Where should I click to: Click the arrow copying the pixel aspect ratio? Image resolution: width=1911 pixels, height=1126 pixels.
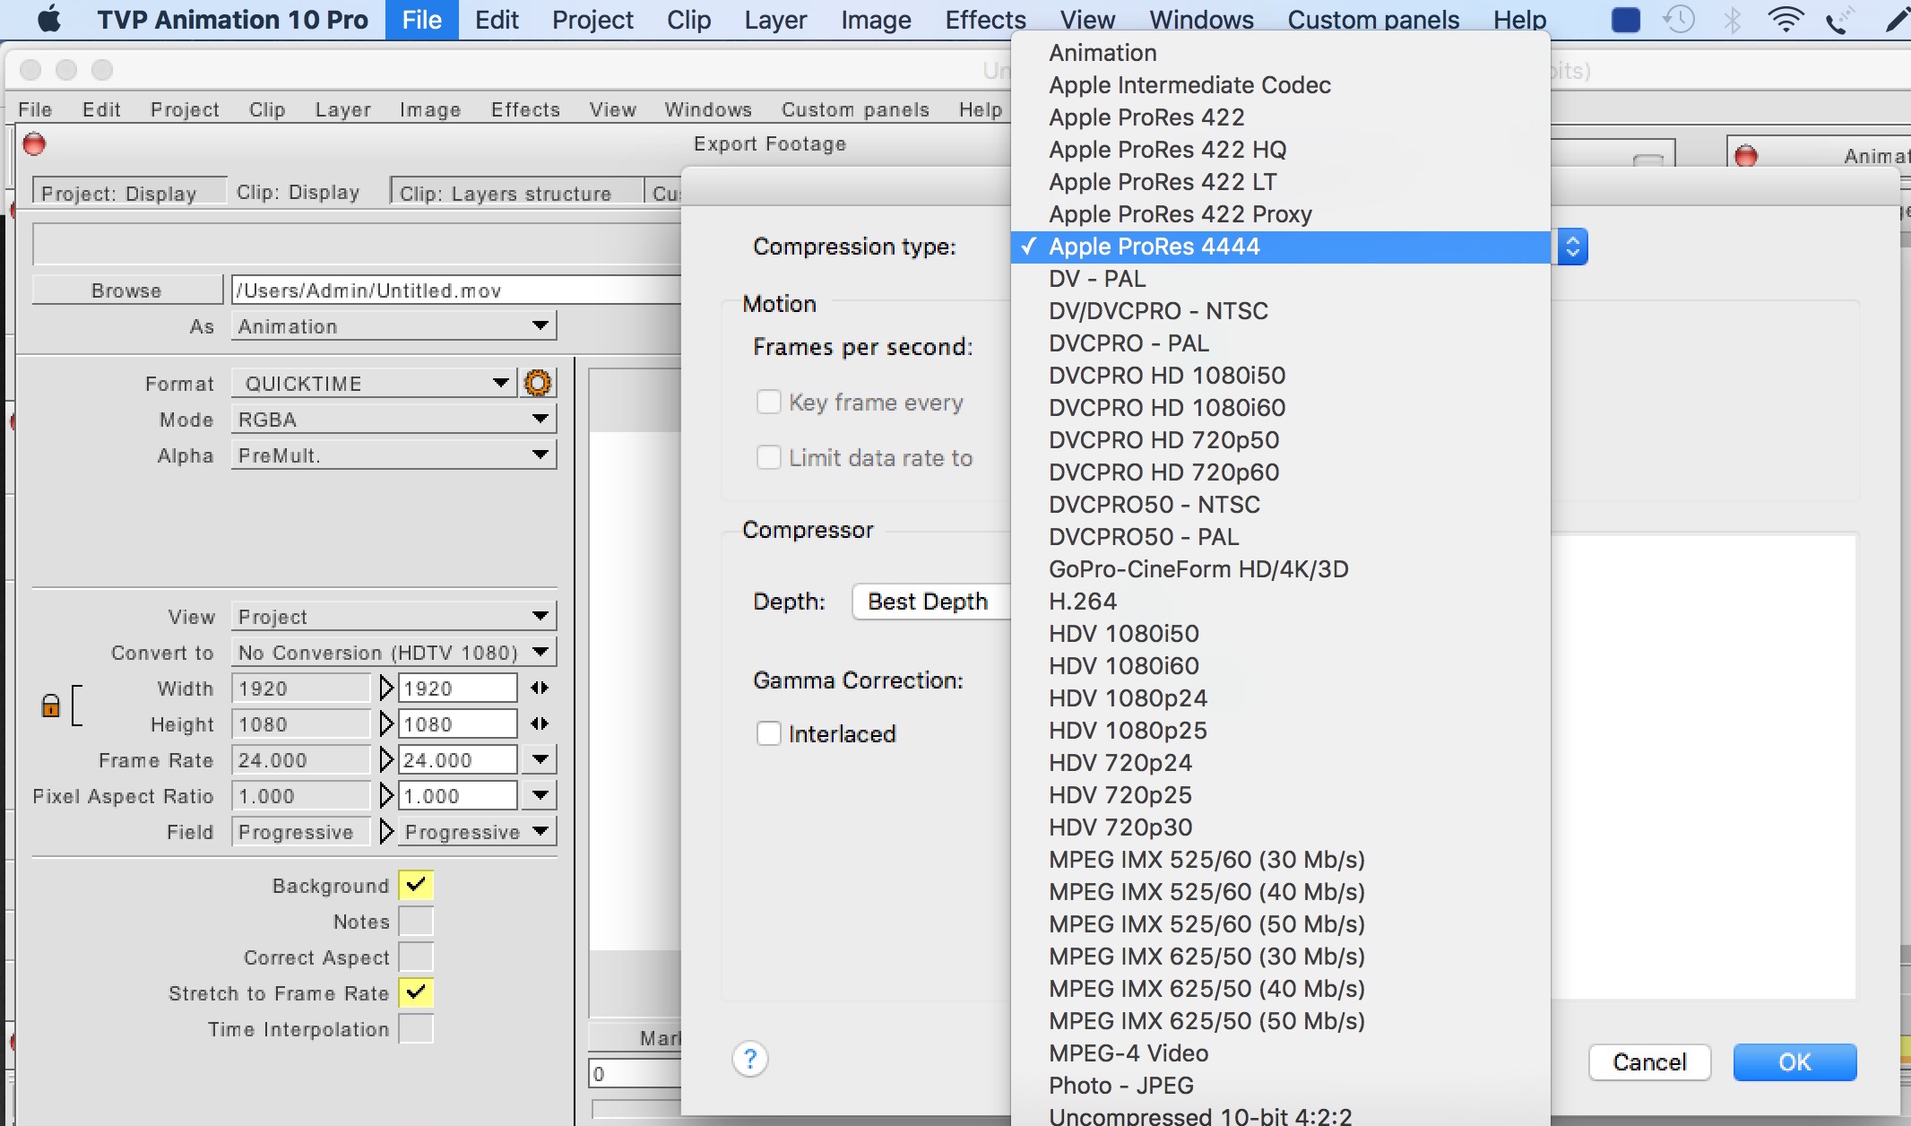386,795
